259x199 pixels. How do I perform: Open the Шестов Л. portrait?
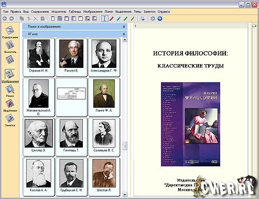click(x=104, y=177)
